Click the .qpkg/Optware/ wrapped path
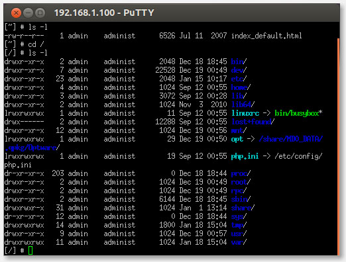 32,148
